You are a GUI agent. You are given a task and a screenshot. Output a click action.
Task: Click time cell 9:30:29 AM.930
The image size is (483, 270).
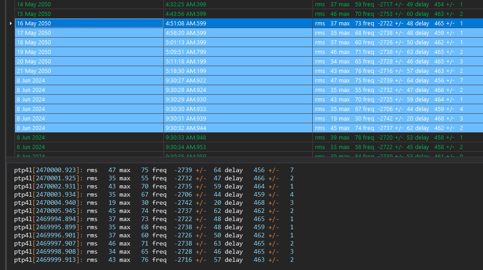(238, 100)
